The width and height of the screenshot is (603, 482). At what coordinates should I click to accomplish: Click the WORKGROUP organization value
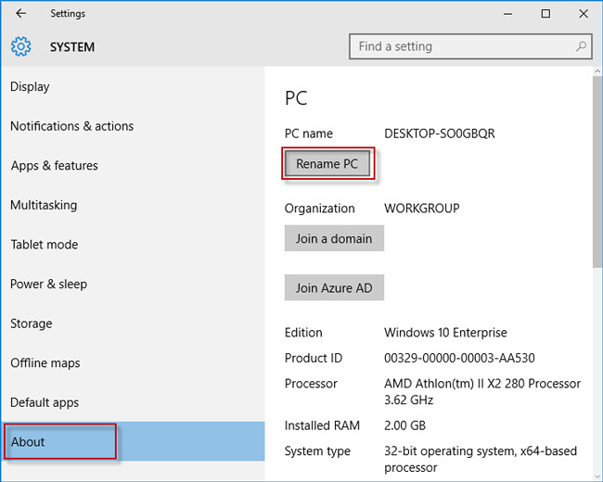pyautogui.click(x=422, y=209)
